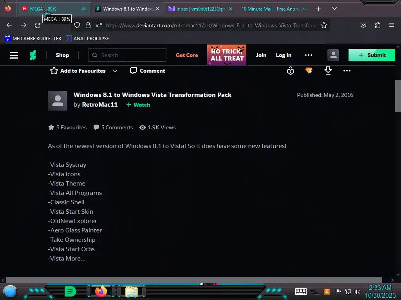Click the Watch button
The width and height of the screenshot is (401, 300).
[x=138, y=105]
